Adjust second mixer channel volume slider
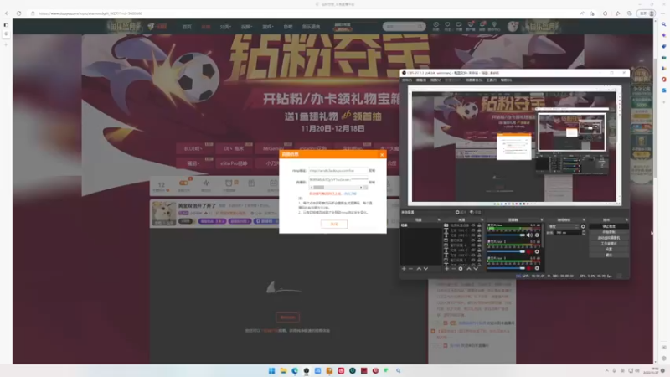670x377 pixels. click(507, 252)
